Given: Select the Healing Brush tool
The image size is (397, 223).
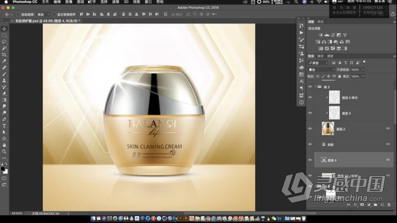Looking at the screenshot, I should click(x=4, y=68).
